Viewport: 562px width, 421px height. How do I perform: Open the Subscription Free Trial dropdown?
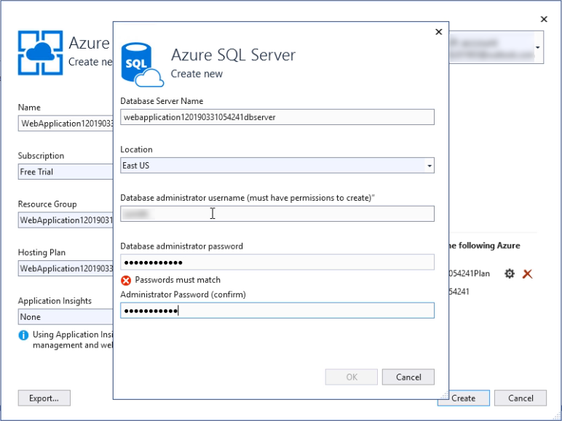pyautogui.click(x=66, y=172)
